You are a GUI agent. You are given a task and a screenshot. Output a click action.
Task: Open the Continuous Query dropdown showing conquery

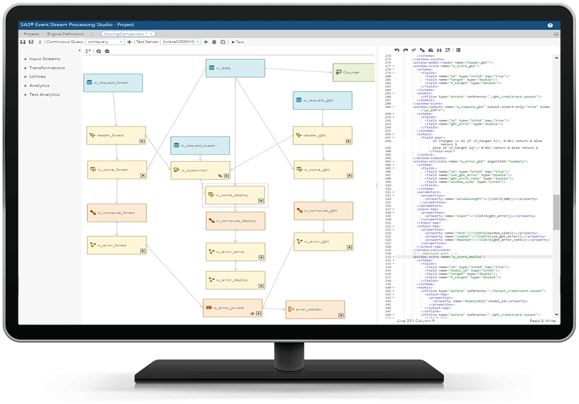104,42
